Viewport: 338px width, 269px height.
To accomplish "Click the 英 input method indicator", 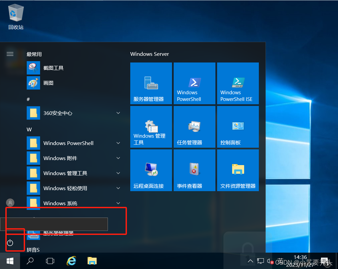I will point(280,261).
